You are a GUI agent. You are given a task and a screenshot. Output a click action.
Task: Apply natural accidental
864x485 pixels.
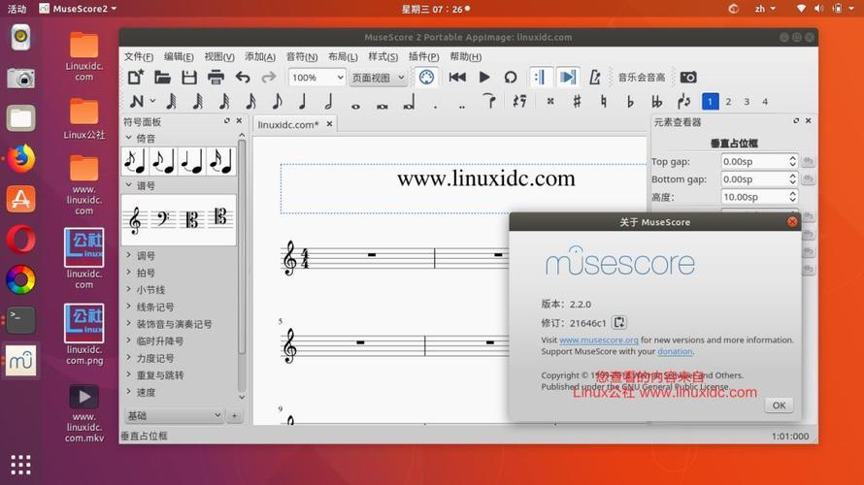pos(604,101)
